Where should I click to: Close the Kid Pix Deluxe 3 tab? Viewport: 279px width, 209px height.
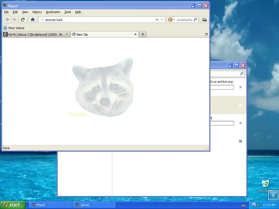67,34
